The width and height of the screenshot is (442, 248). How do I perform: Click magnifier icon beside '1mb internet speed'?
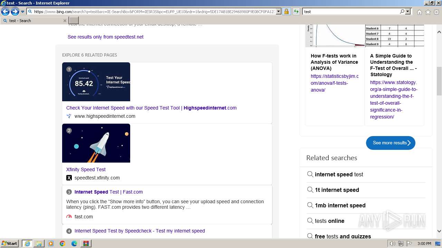click(310, 205)
